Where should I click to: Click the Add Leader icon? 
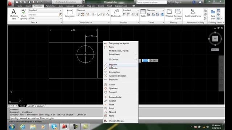click(x=124, y=14)
